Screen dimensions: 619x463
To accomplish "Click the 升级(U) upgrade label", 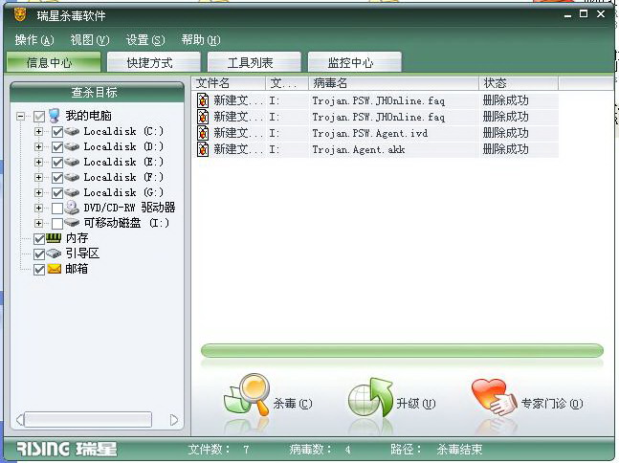I will [x=416, y=404].
